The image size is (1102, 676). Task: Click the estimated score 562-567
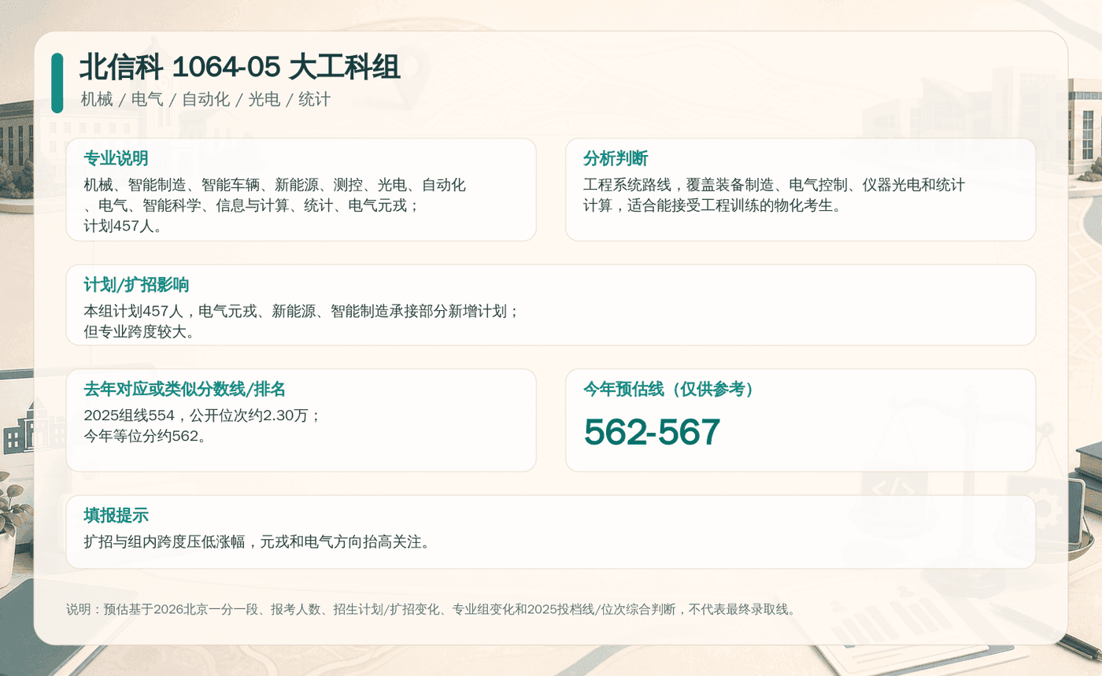[652, 432]
